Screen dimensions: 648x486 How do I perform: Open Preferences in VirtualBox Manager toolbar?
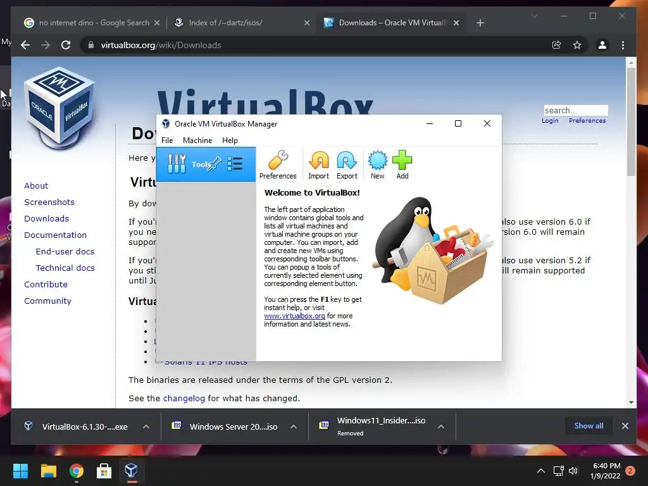[x=278, y=165]
